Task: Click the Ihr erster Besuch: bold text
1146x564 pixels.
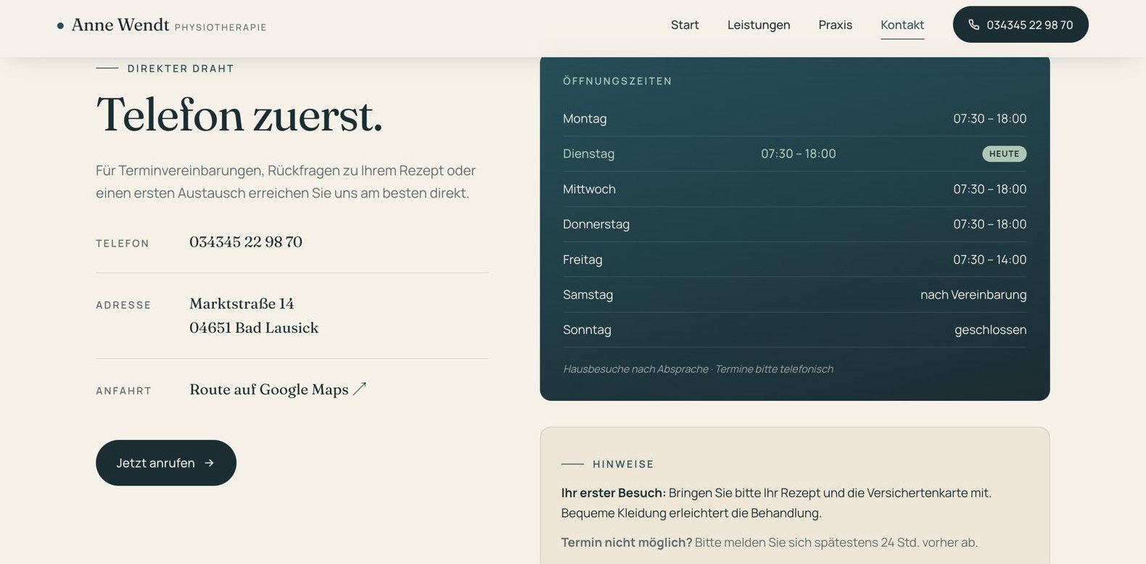Action: [x=614, y=493]
